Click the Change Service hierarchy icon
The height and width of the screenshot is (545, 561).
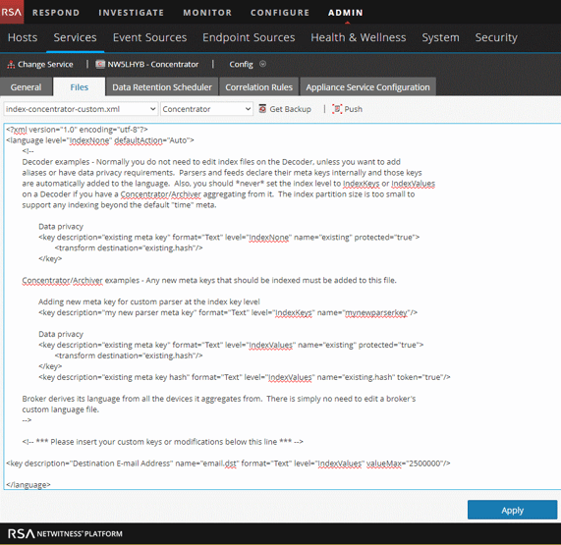pyautogui.click(x=11, y=65)
